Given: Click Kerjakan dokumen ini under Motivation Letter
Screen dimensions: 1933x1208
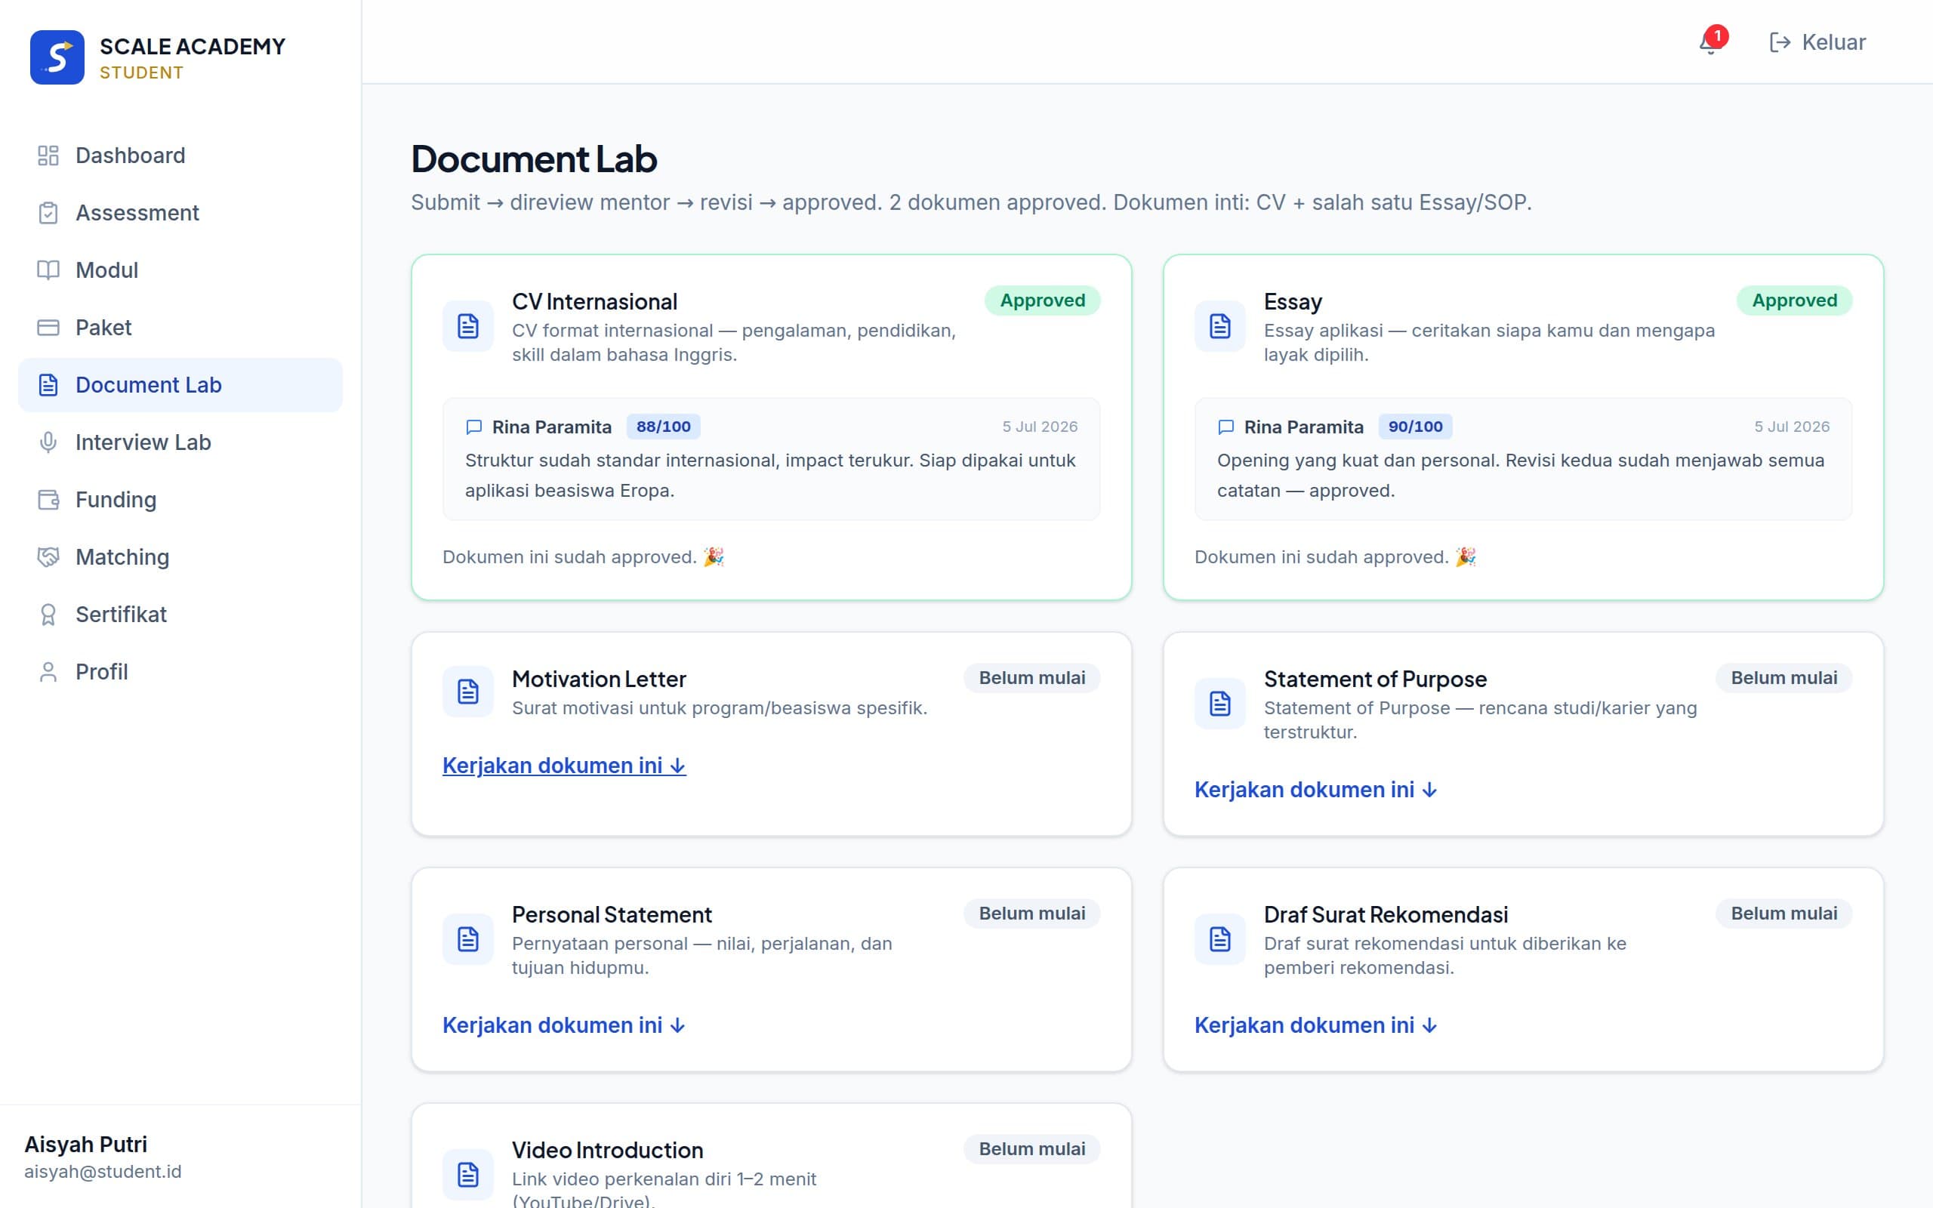Looking at the screenshot, I should (564, 766).
